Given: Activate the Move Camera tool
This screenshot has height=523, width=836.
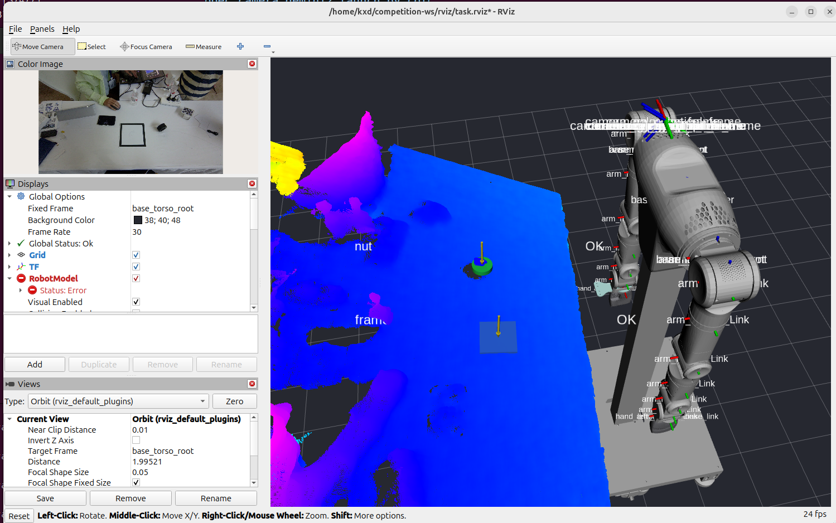Looking at the screenshot, I should click(x=42, y=47).
